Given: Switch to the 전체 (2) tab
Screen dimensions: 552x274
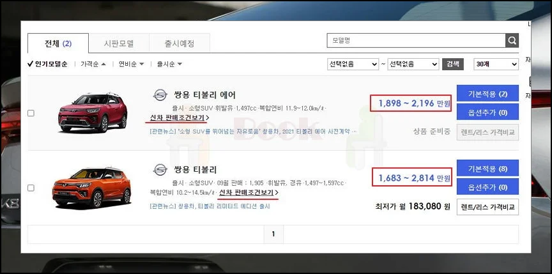Looking at the screenshot, I should (58, 43).
